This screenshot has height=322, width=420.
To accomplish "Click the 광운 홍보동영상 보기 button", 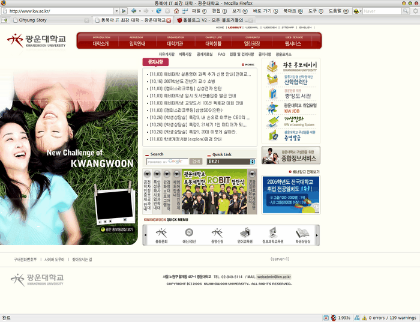I will coord(117,229).
